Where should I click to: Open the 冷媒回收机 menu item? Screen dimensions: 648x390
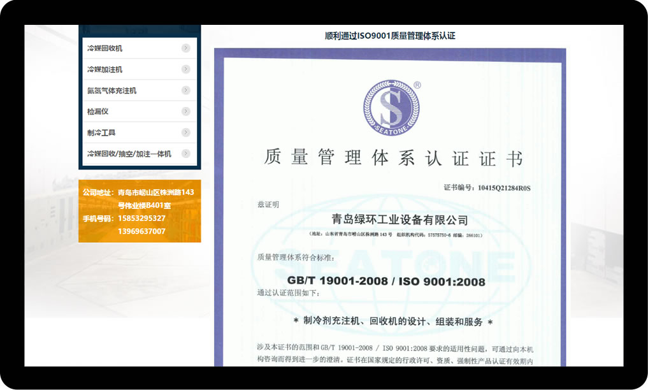click(140, 48)
